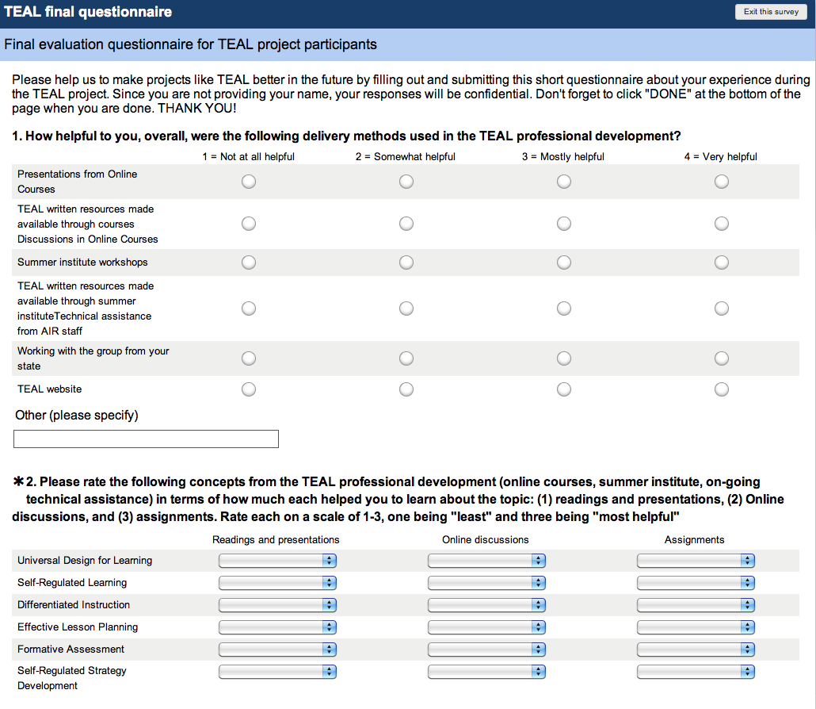Select Not at all helpful for summer institute written resources
Viewport: 816px width, 709px height.
(x=249, y=309)
